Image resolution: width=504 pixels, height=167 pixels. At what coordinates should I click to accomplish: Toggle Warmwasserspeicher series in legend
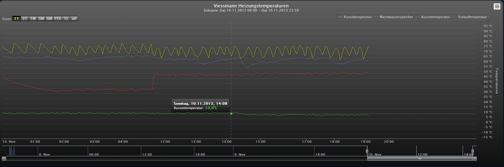(394, 17)
